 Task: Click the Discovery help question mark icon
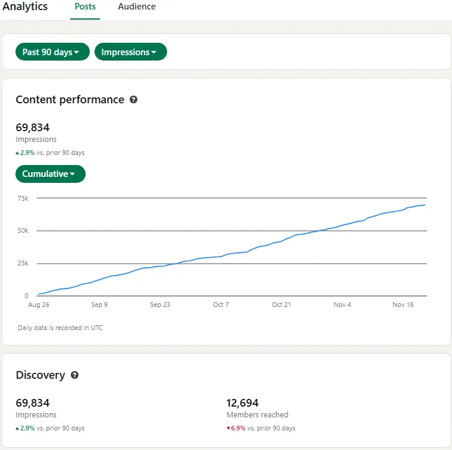[74, 375]
